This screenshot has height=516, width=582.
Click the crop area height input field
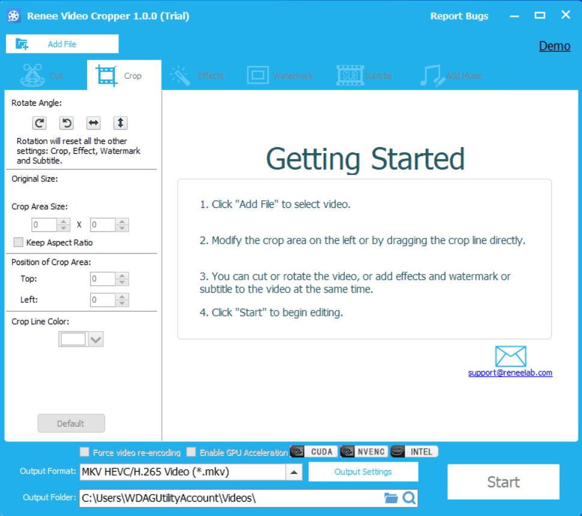coord(103,225)
